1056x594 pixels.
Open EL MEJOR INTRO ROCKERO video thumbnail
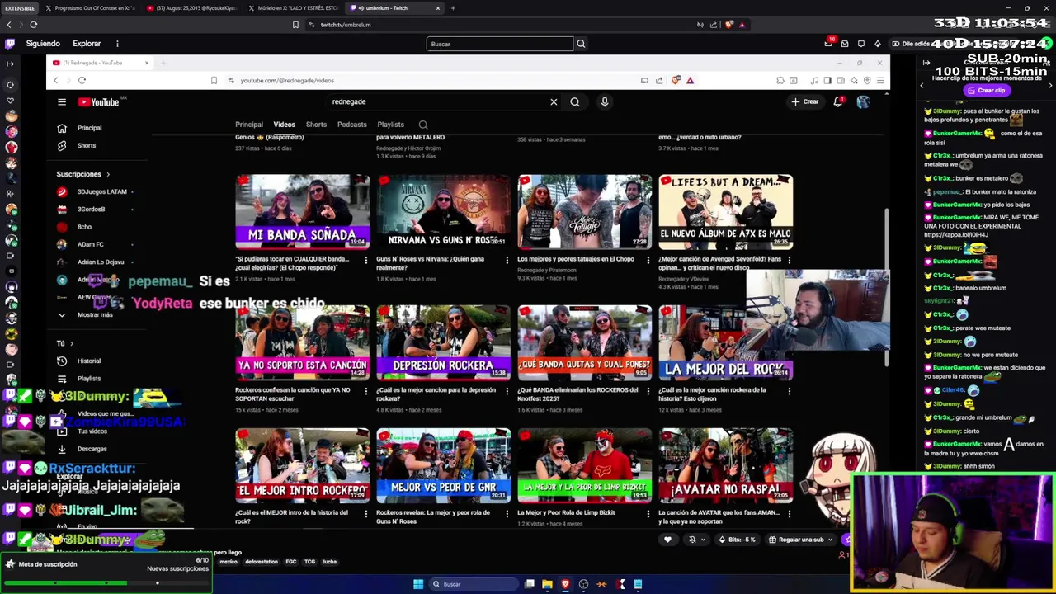[302, 465]
